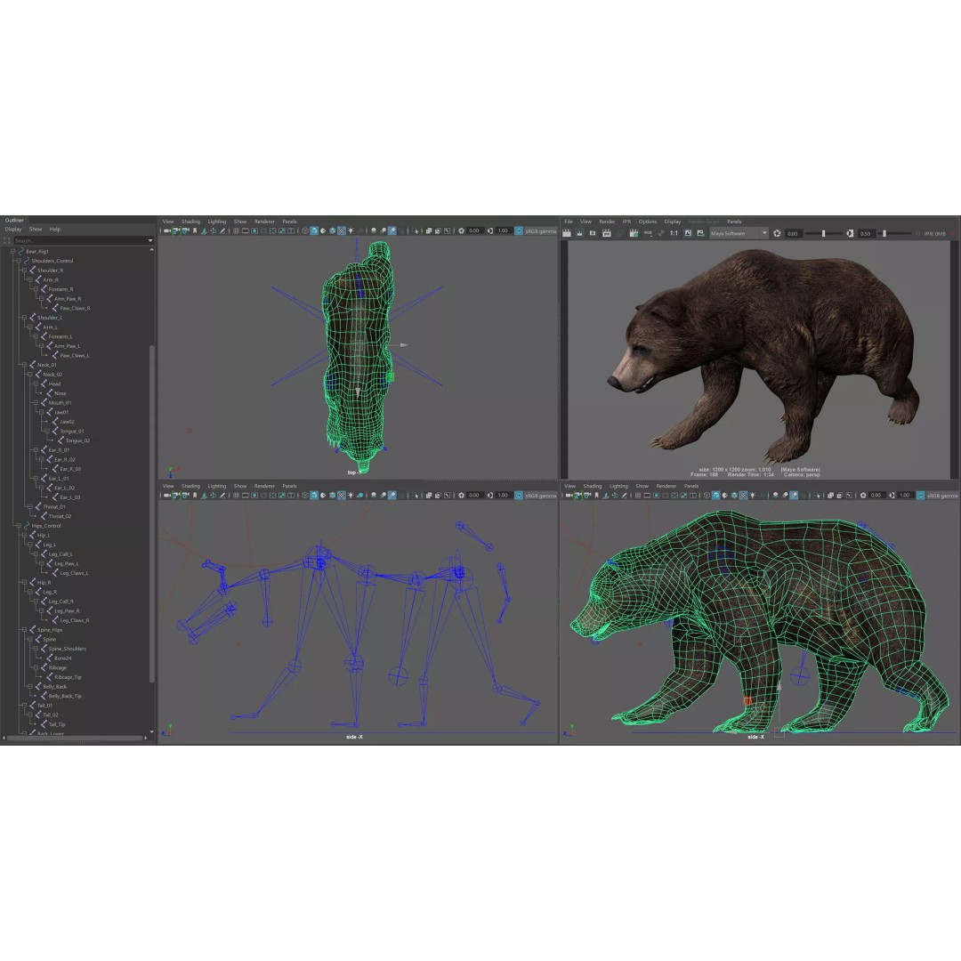The image size is (961, 961).
Task: Open Maya Software renderer dropdown
Action: point(739,233)
